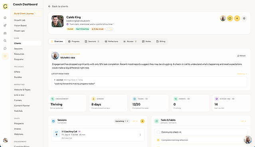
Task: Open Funnels in sidebar
Action: pos(18,100)
